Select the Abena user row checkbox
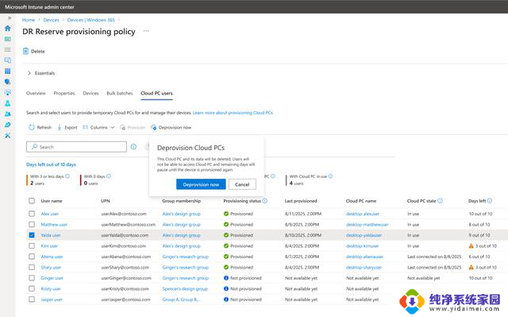The image size is (508, 317). (32, 257)
